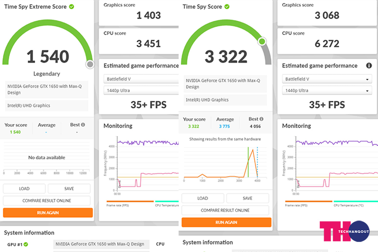Click the 3 322 score inside the gauge

(x=226, y=57)
